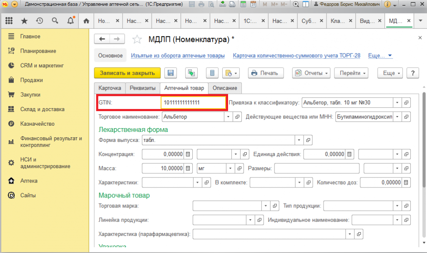This screenshot has height=253, width=427.
Task: Open notifications bell icon
Action: [x=70, y=21]
